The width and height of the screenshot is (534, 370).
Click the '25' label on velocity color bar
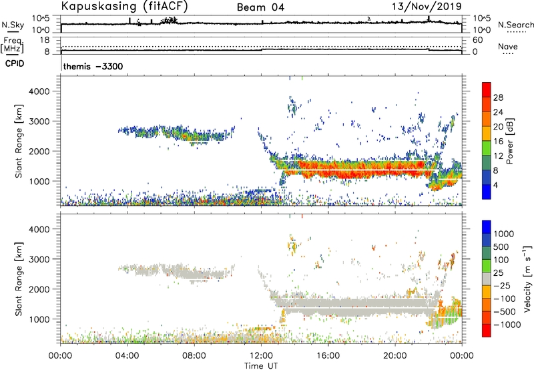(498, 273)
